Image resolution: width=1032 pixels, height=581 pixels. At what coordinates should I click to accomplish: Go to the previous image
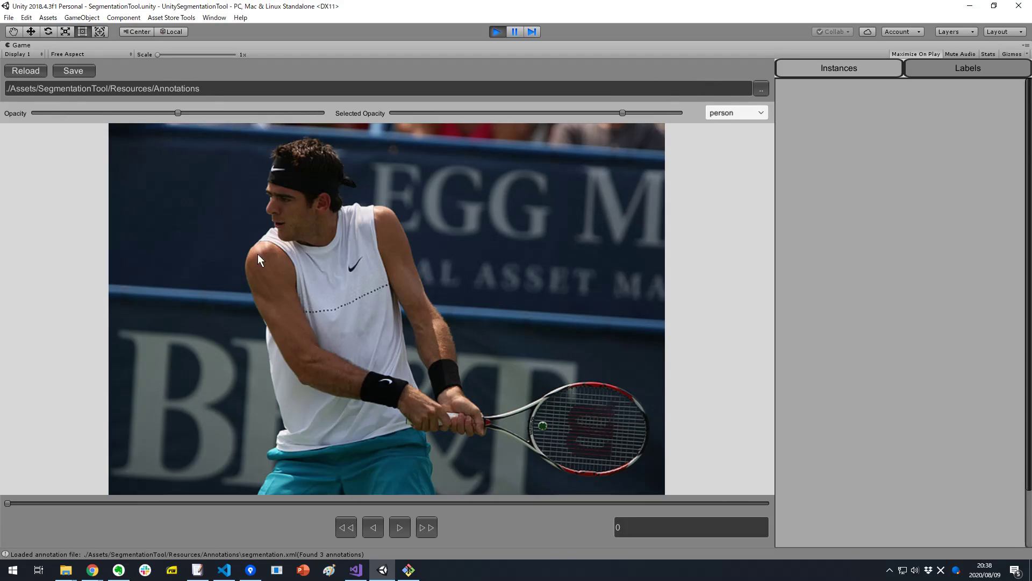tap(373, 528)
